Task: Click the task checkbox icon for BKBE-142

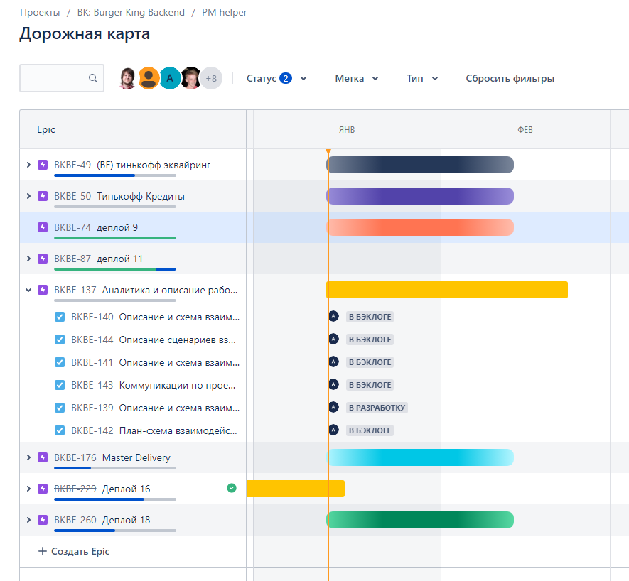Action: 60,430
